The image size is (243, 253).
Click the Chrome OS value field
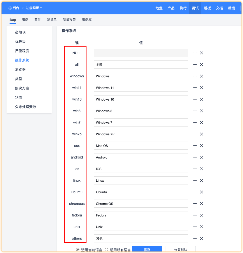141,204
